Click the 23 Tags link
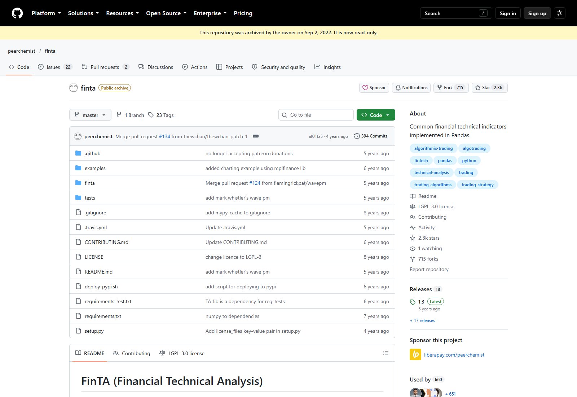The width and height of the screenshot is (577, 397). pos(161,115)
